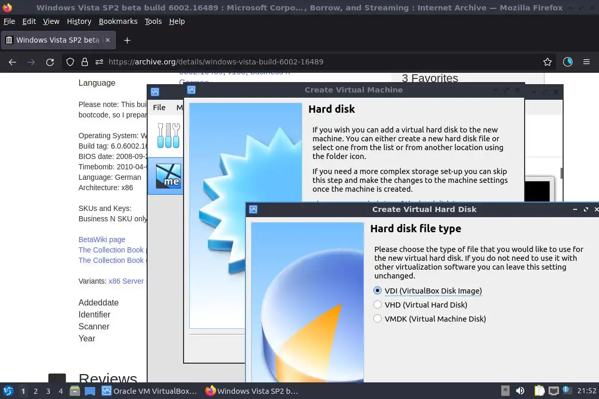Viewport: 599px width, 399px height.
Task: Open the x86 Server variants link
Action: [126, 281]
